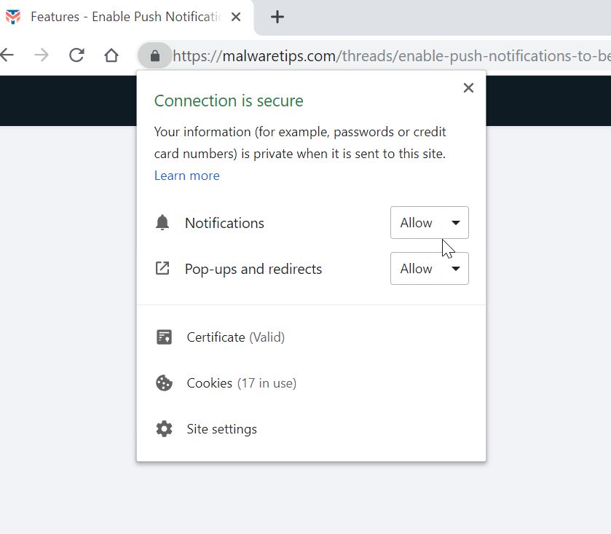Image resolution: width=611 pixels, height=534 pixels.
Task: Click the Pop-ups and redirects icon
Action: tap(162, 269)
